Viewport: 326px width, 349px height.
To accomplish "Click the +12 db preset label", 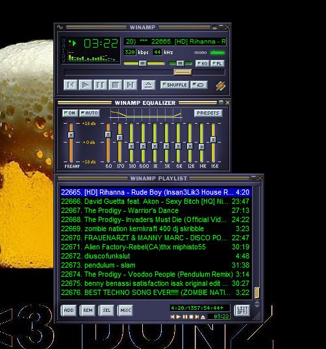I will click(x=89, y=123).
